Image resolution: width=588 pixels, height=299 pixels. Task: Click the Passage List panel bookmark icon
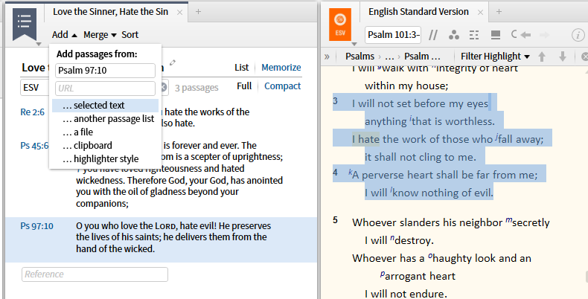coord(25,24)
